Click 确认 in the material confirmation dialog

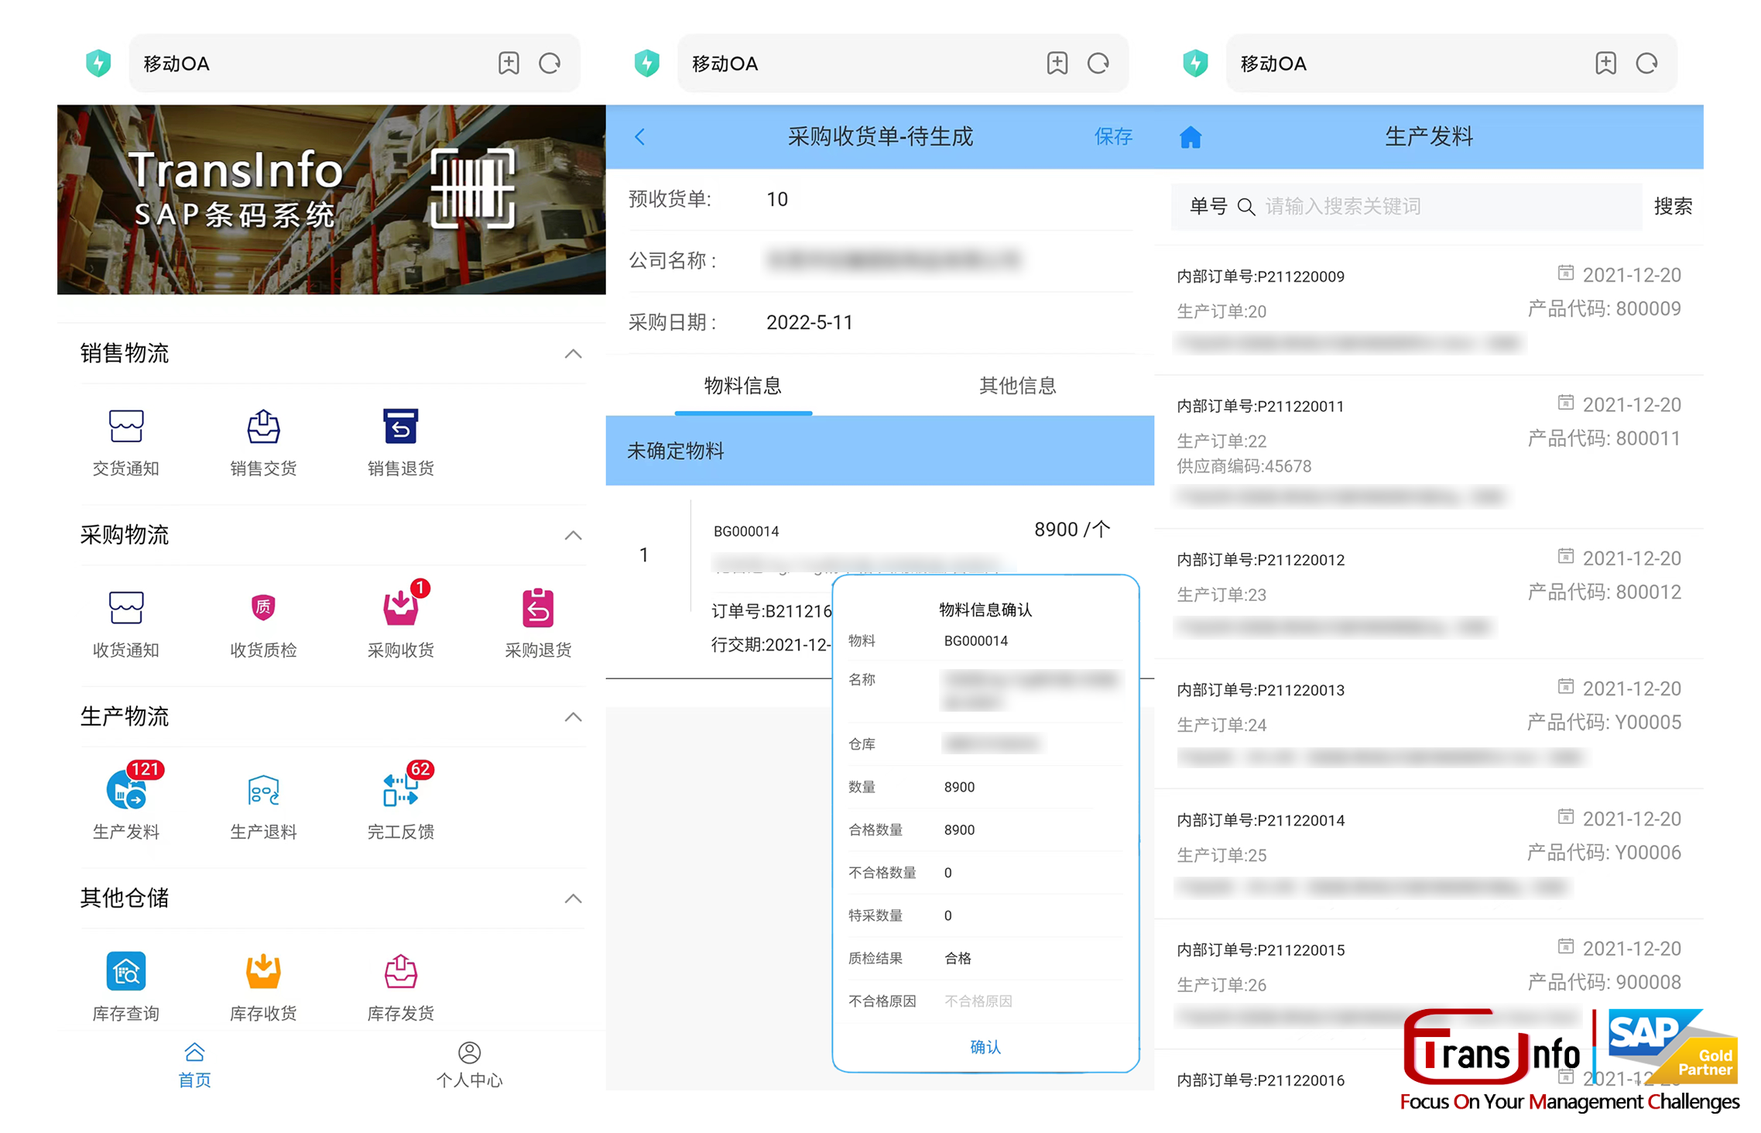click(985, 1047)
